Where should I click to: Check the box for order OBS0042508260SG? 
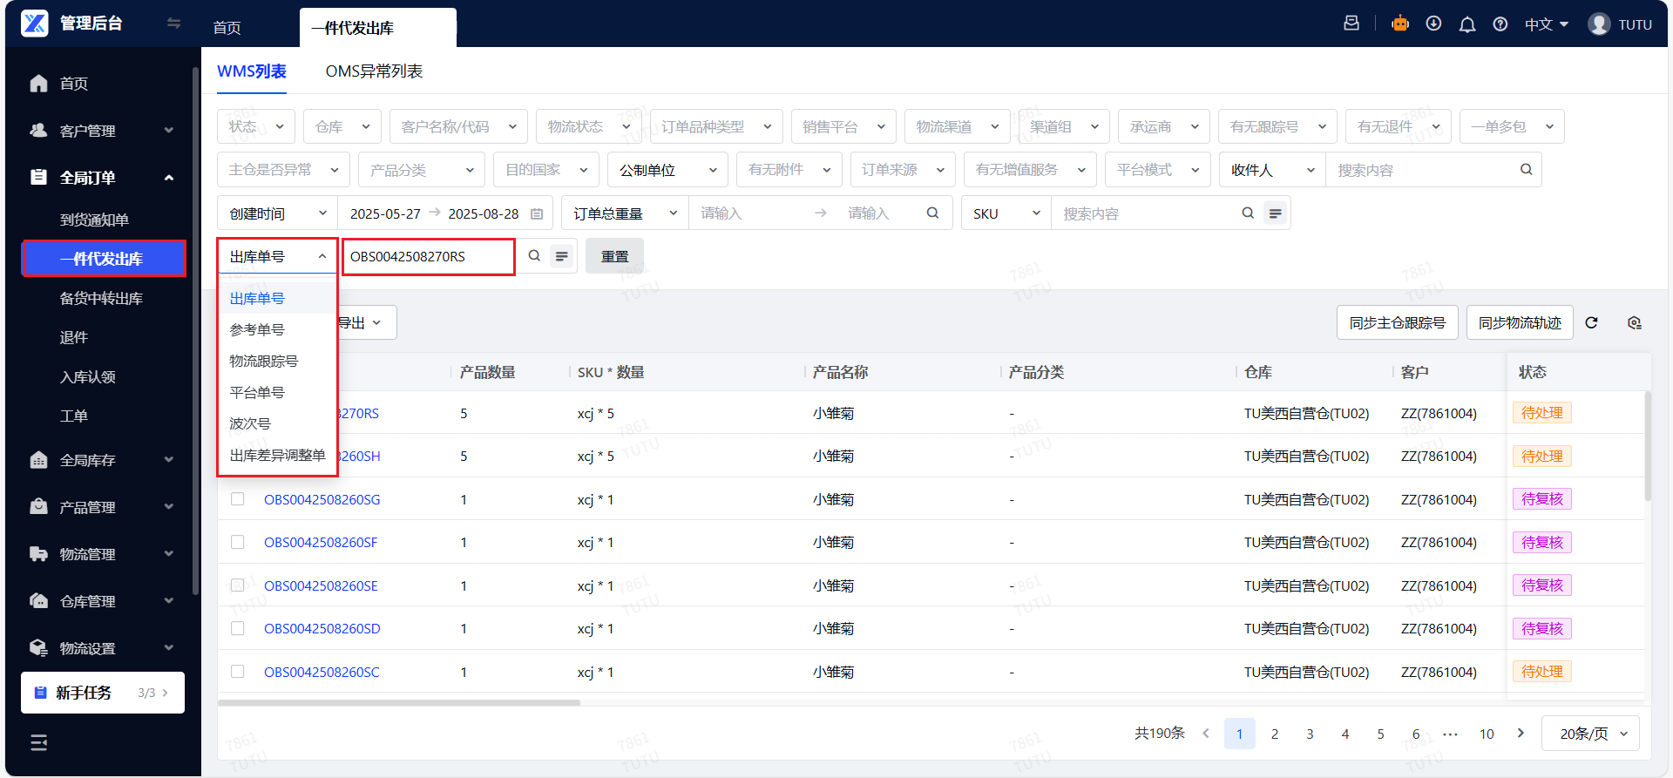pos(237,499)
